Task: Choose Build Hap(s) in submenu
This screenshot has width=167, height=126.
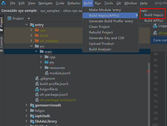Action: click(x=154, y=15)
